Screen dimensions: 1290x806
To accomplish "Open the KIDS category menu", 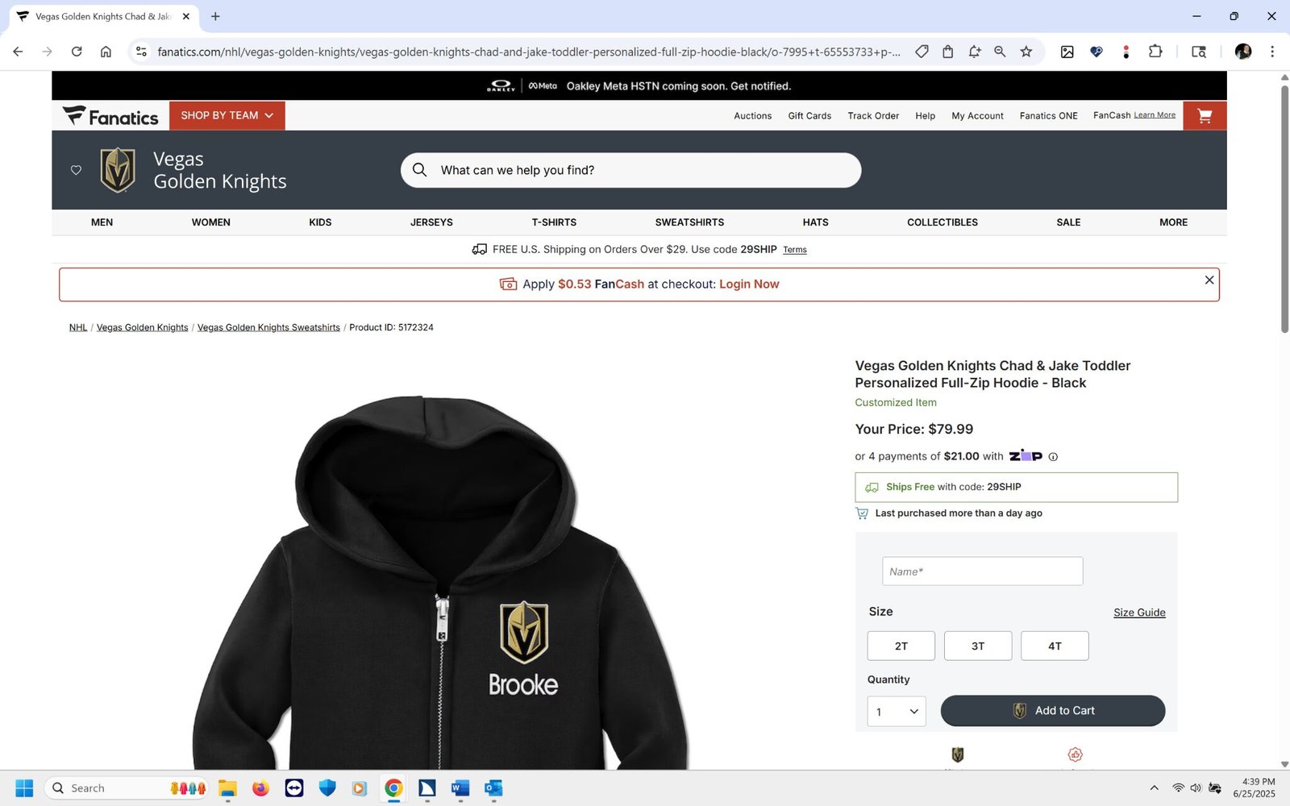I will pos(320,222).
